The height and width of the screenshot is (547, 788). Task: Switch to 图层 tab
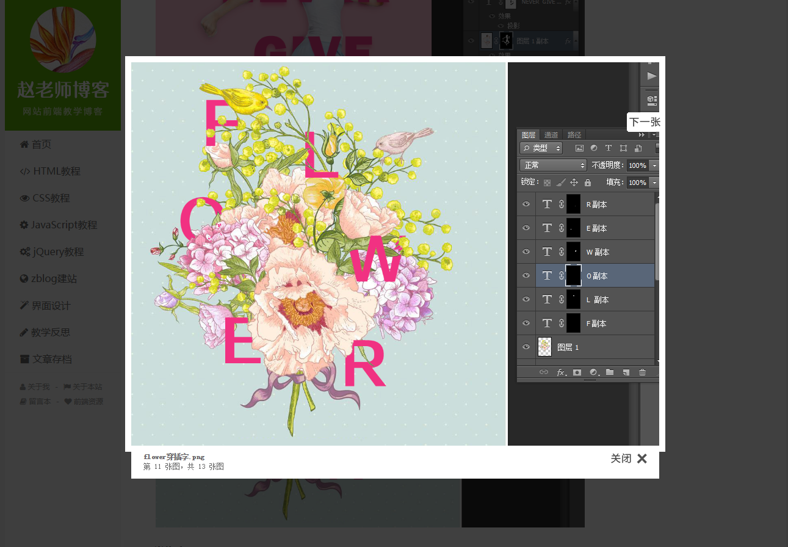pos(529,135)
